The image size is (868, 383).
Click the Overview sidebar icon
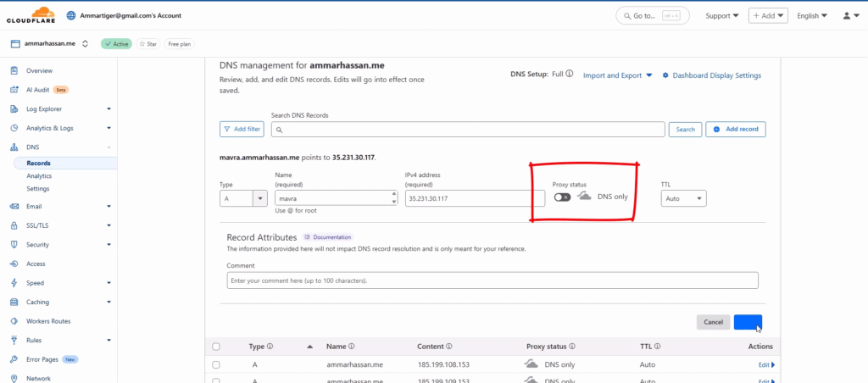(x=15, y=70)
